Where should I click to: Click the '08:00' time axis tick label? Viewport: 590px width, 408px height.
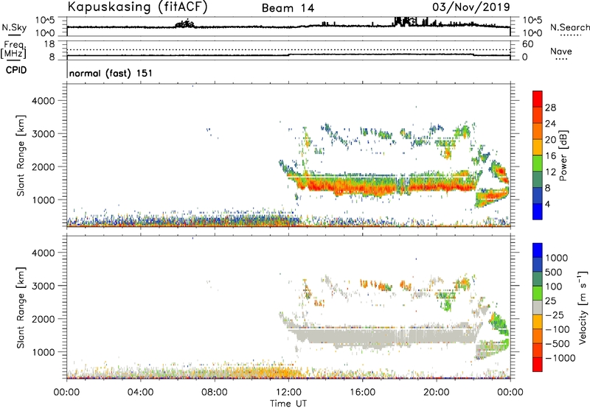tap(215, 393)
